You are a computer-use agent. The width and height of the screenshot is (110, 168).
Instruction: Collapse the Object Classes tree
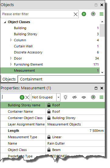pyautogui.click(x=5, y=22)
